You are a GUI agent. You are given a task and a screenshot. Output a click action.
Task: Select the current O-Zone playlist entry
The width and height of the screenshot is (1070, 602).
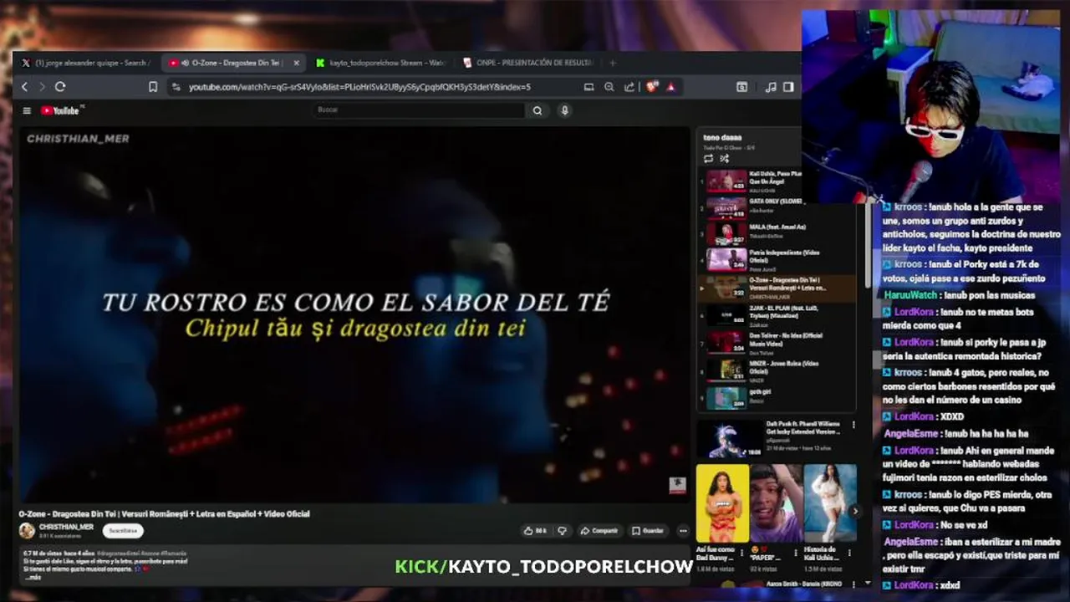tap(777, 288)
